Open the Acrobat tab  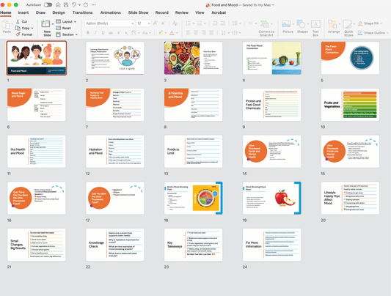[219, 12]
